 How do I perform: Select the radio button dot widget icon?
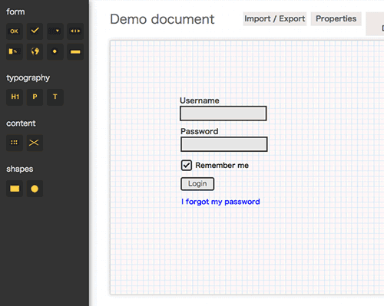click(x=55, y=51)
